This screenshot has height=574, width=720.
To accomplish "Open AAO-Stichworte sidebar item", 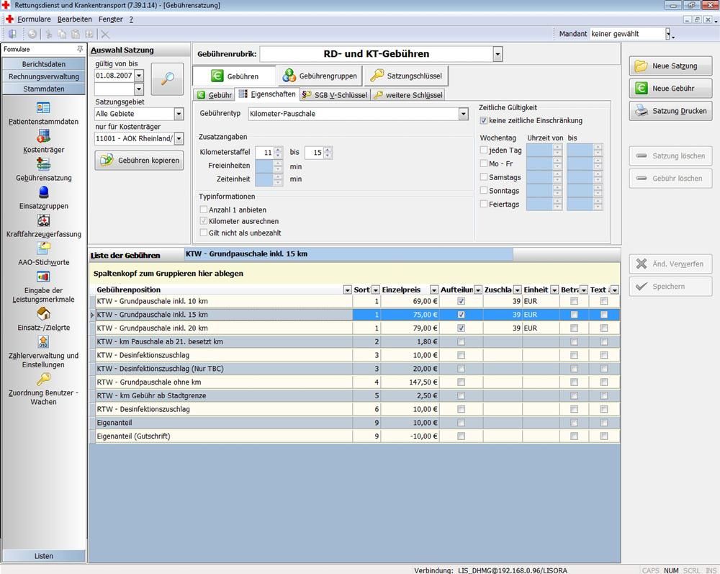I will coord(43,248).
